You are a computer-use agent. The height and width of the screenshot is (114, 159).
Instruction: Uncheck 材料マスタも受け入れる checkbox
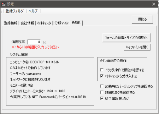point(102,76)
